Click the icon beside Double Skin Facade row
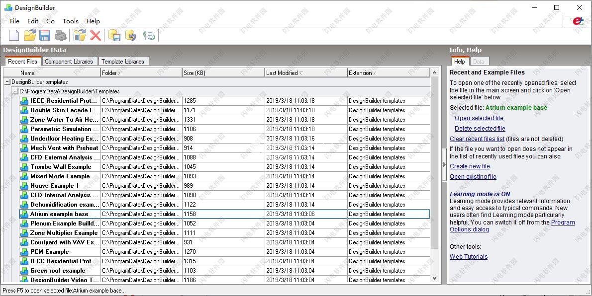The width and height of the screenshot is (592, 296). tap(24, 110)
